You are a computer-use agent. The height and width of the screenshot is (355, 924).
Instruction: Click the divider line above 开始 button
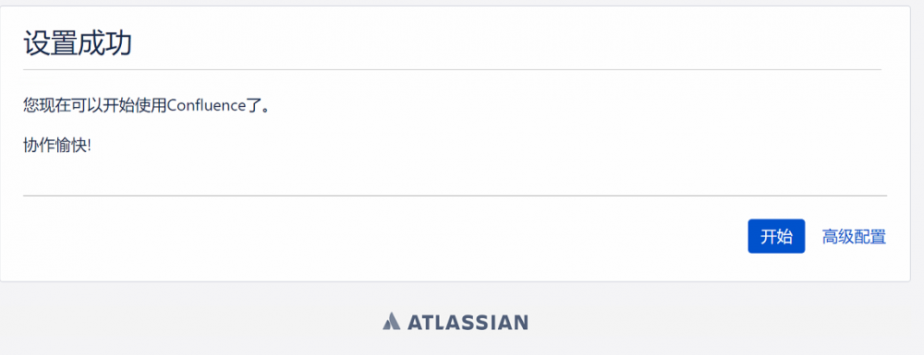point(455,195)
